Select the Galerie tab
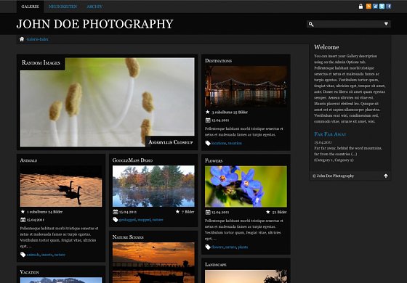Viewport: 407px width, 283px height. (x=30, y=7)
